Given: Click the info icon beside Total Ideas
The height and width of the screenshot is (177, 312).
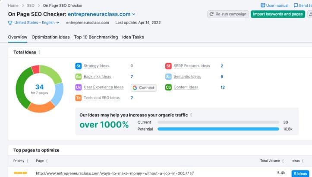Looking at the screenshot, I should (39, 52).
